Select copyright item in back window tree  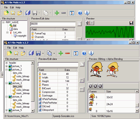[22, 36]
